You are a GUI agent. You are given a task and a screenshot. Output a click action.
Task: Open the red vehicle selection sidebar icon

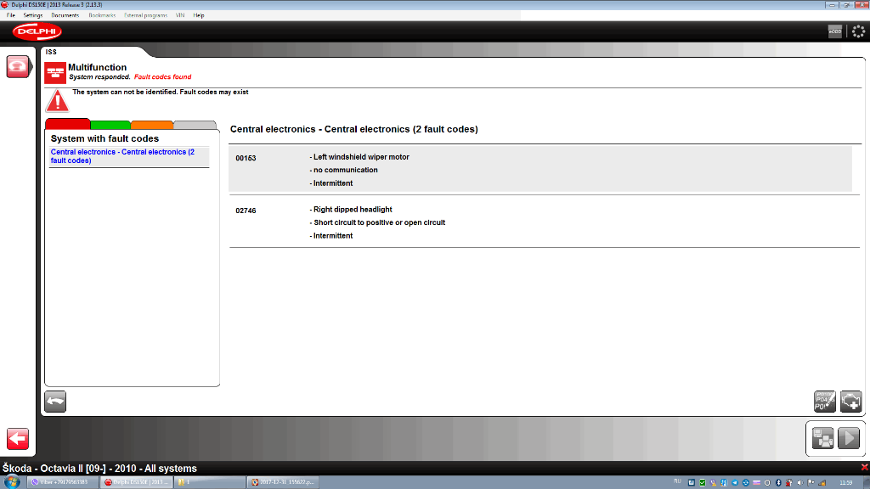(x=18, y=67)
